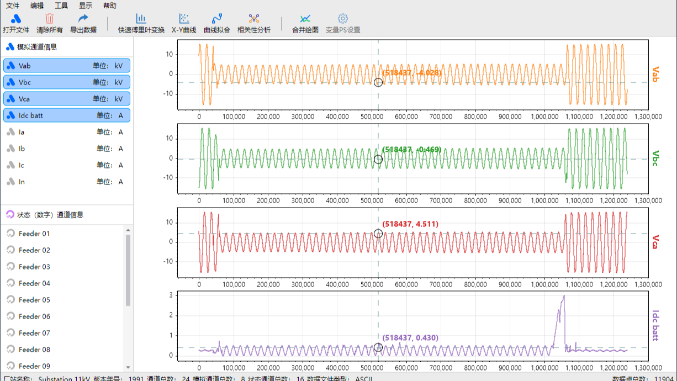The width and height of the screenshot is (677, 381).
Task: Click the Feeder 04 status icon
Action: [x=10, y=283]
